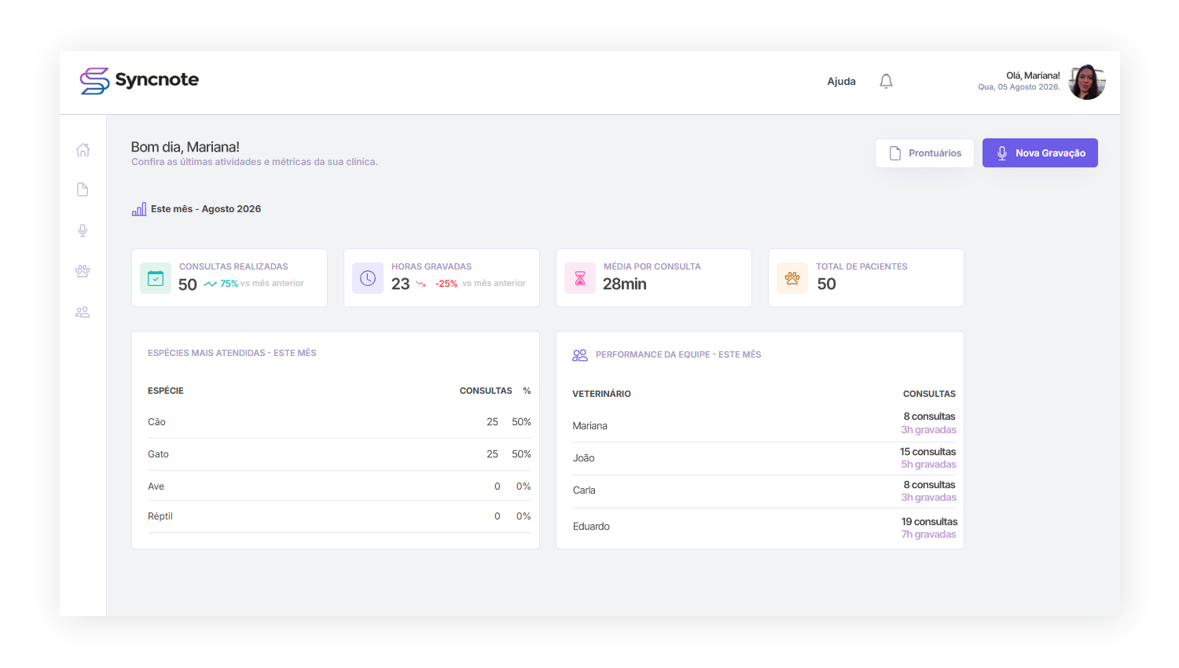Click the 19 consultas value for Eduardo
The height and width of the screenshot is (668, 1179).
(929, 522)
